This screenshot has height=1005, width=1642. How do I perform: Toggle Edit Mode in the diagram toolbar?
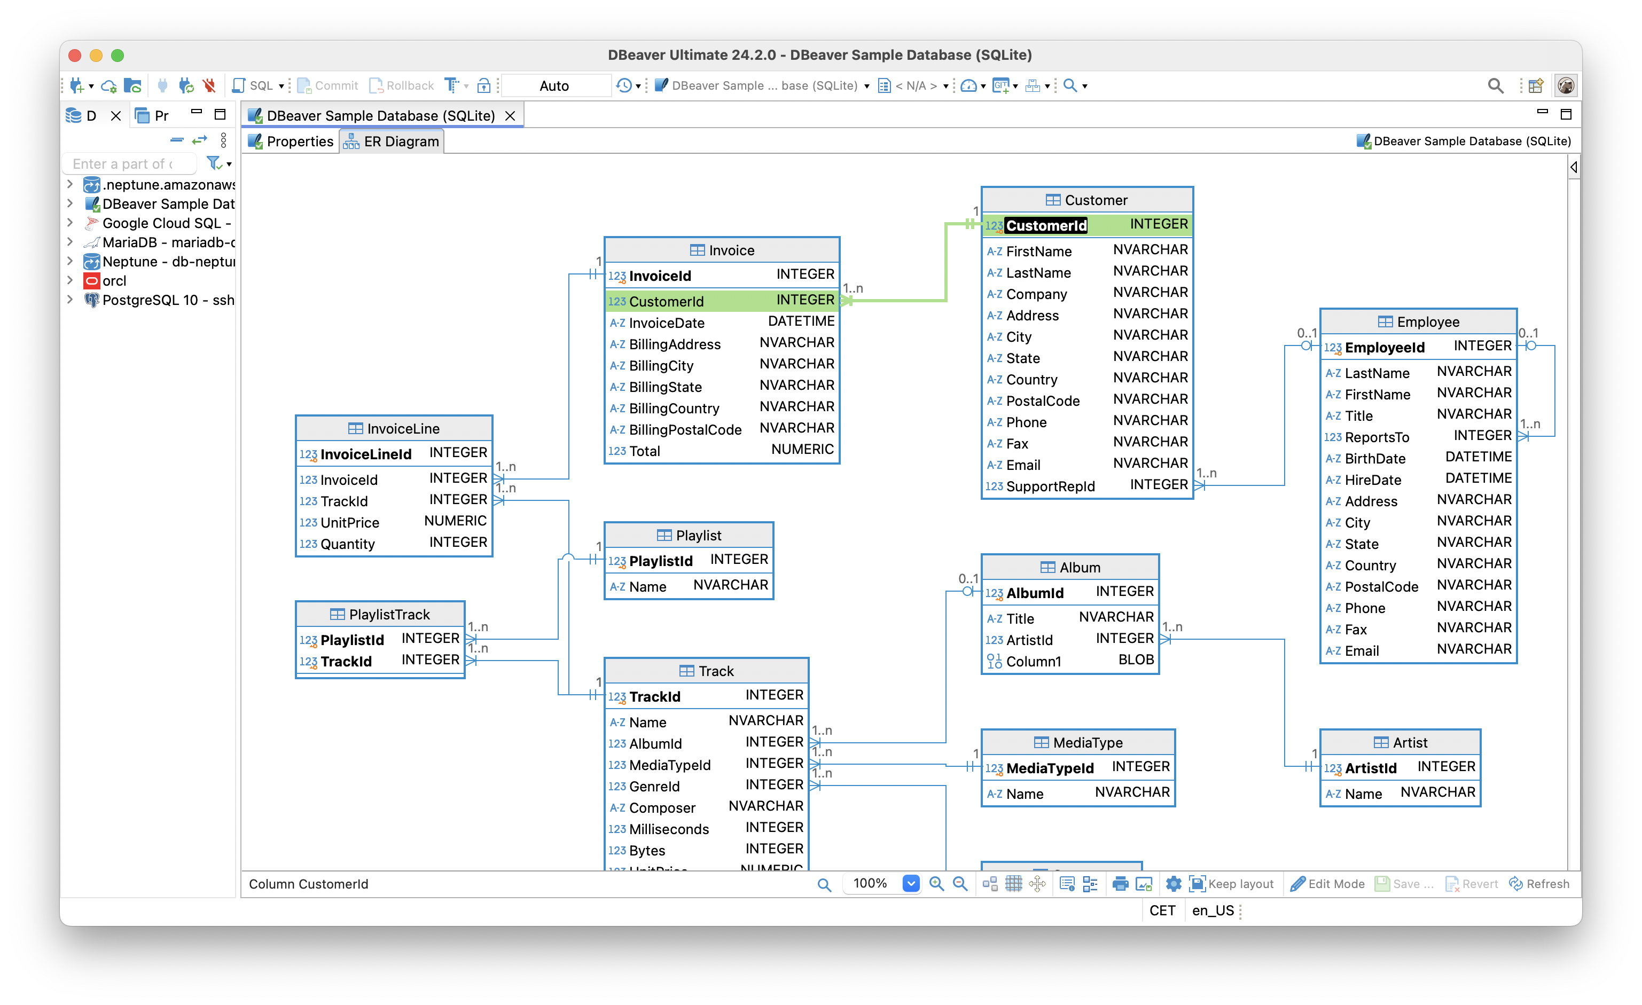(x=1327, y=884)
